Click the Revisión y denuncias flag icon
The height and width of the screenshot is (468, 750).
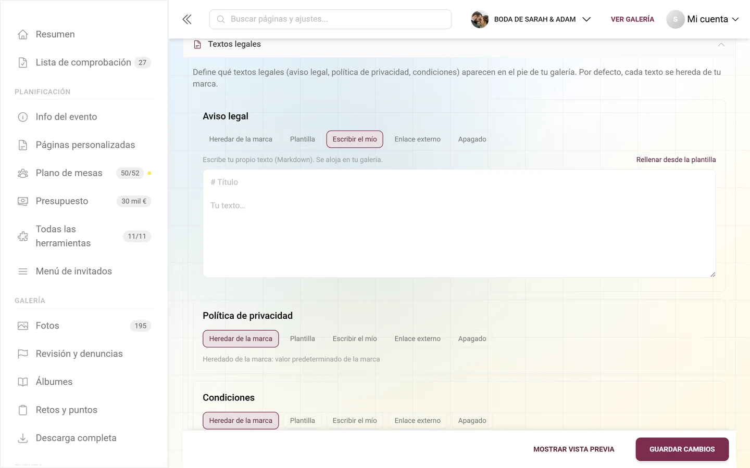23,354
